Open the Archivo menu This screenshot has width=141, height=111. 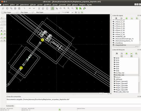6,5
